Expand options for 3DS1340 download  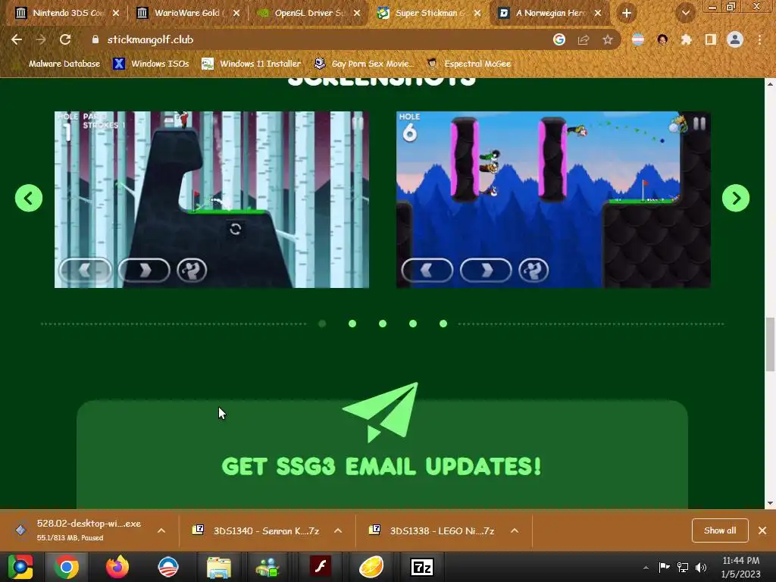pos(338,530)
